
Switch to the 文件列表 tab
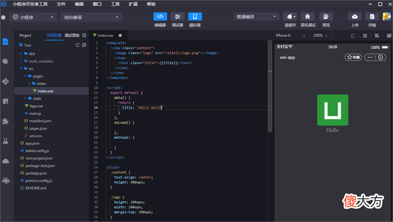(x=54, y=35)
